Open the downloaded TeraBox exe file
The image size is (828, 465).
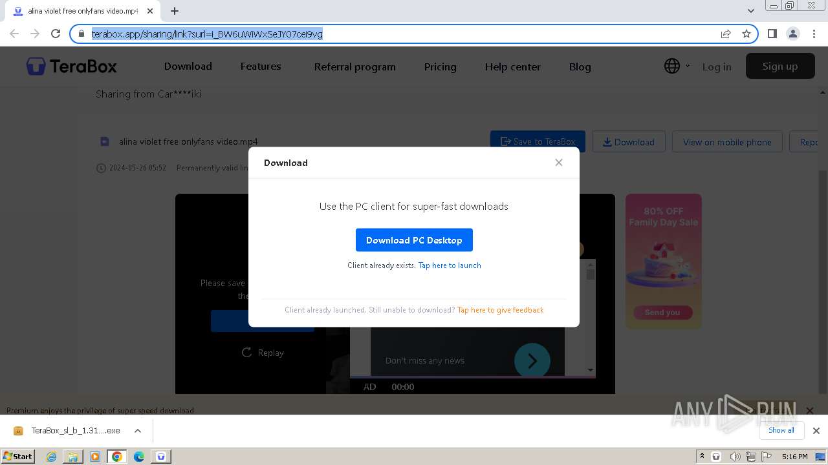click(68, 431)
